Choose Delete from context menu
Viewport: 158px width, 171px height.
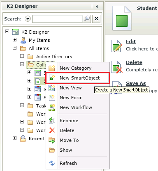78,130
